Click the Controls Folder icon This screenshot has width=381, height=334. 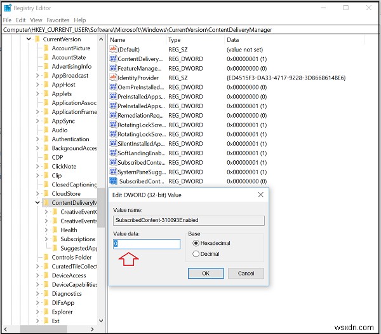(x=46, y=257)
